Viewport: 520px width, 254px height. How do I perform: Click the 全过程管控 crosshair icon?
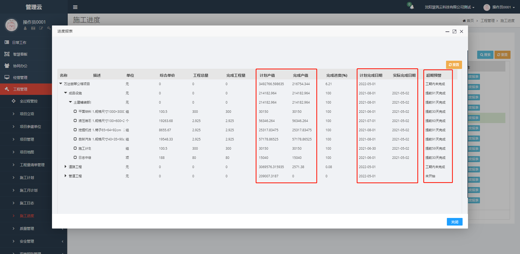[x=14, y=101]
